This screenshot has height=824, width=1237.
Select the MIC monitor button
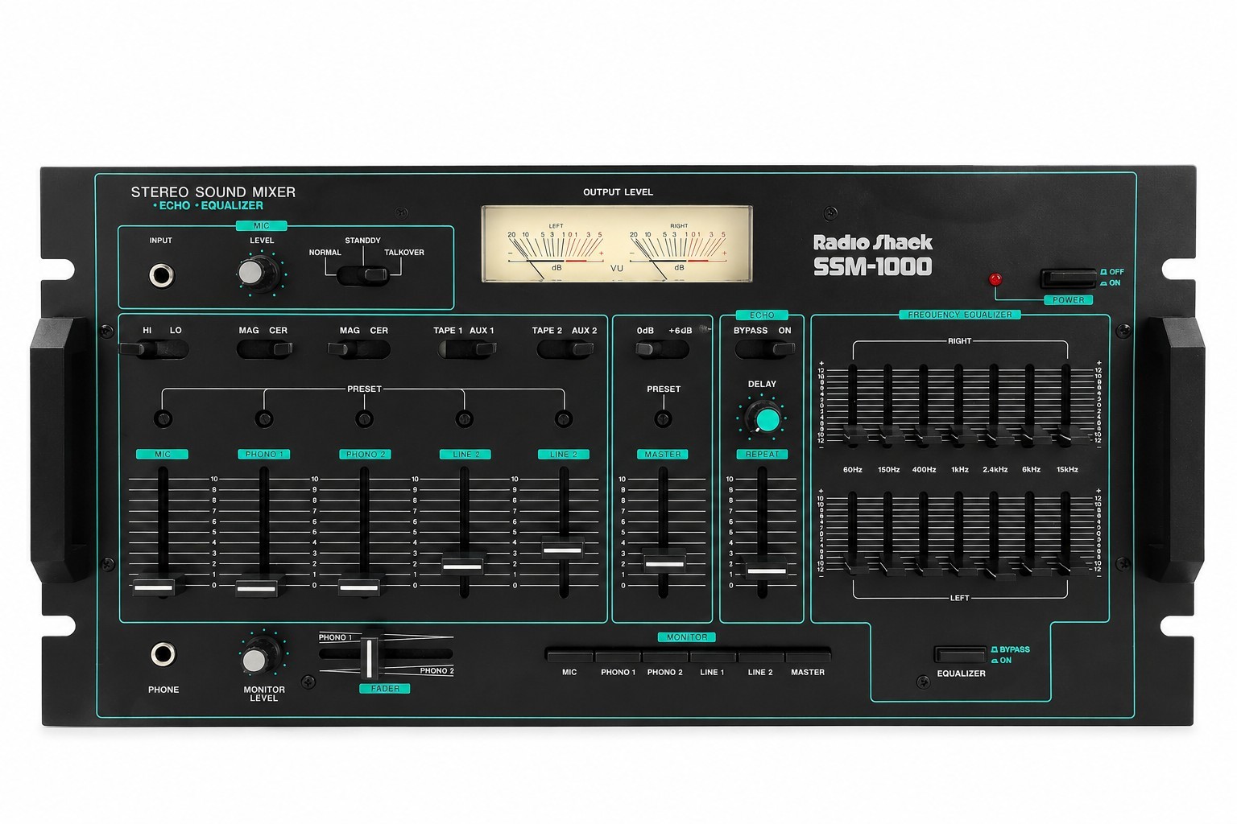569,656
